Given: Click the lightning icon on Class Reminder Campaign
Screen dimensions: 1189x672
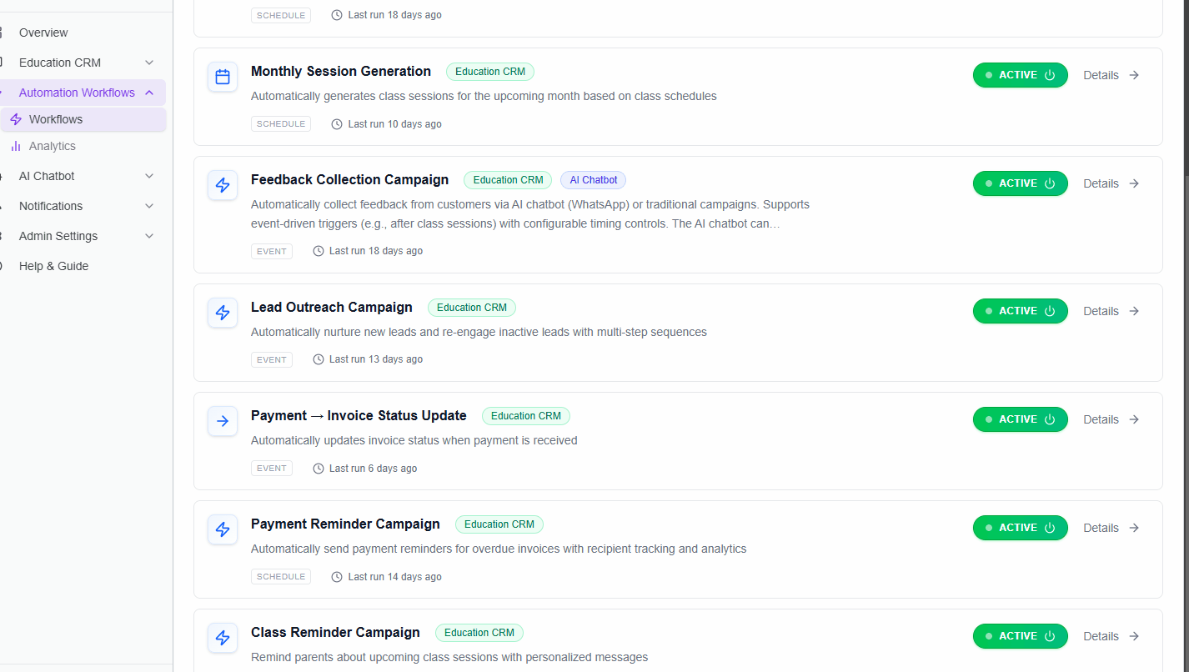Looking at the screenshot, I should click(222, 637).
